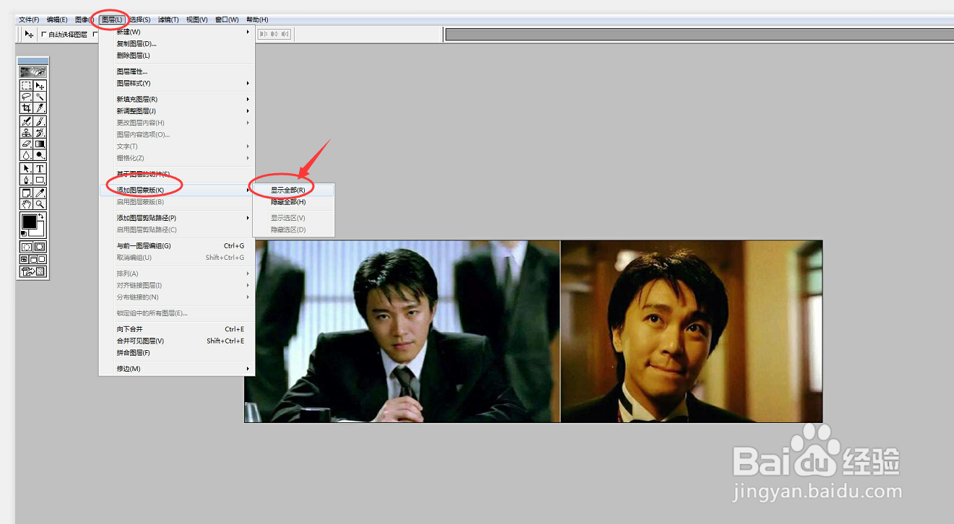Select the Rectangular Marquee tool
The image size is (954, 524).
coord(26,85)
